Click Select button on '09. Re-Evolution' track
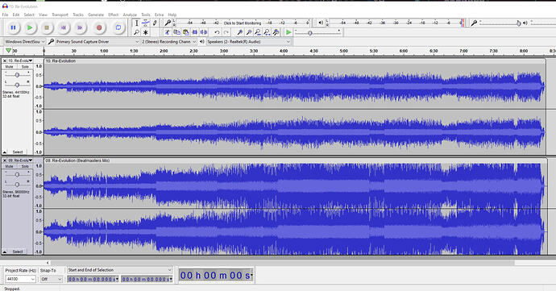Screen dimensions: 556x291 click(18, 252)
